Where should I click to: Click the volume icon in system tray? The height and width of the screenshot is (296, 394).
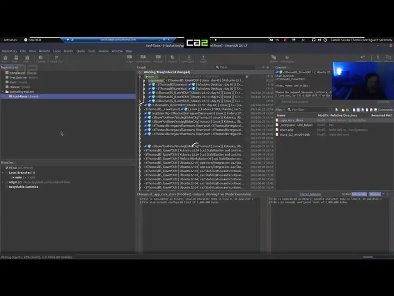click(319, 40)
